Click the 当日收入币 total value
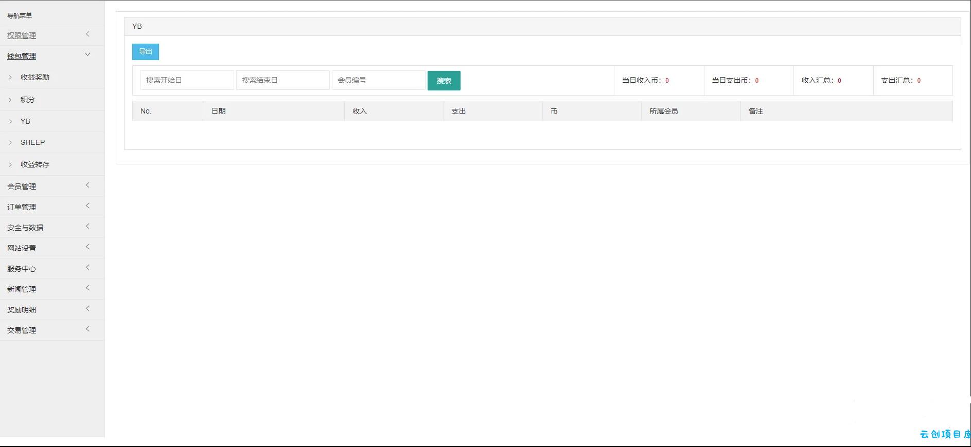The height and width of the screenshot is (447, 971). [667, 81]
